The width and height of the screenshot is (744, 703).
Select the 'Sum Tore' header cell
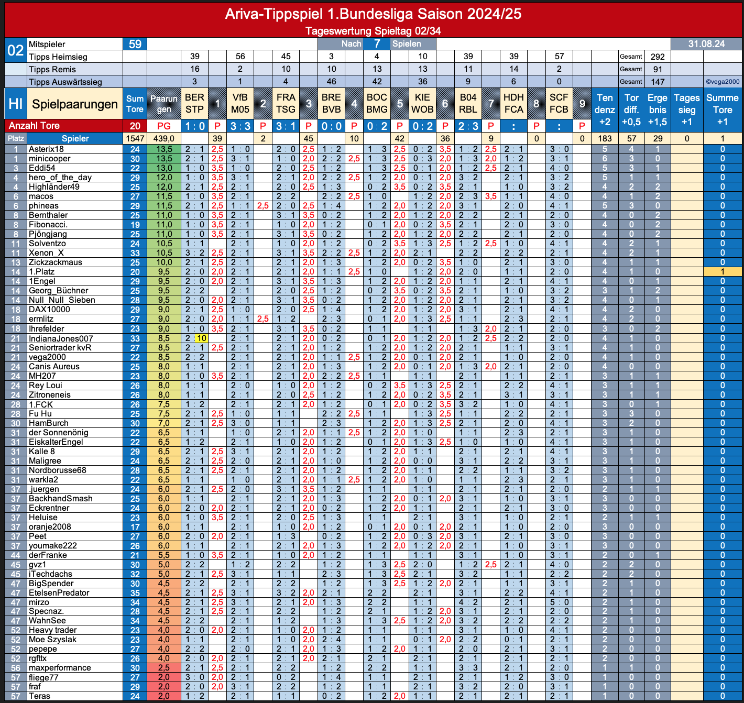click(x=135, y=104)
